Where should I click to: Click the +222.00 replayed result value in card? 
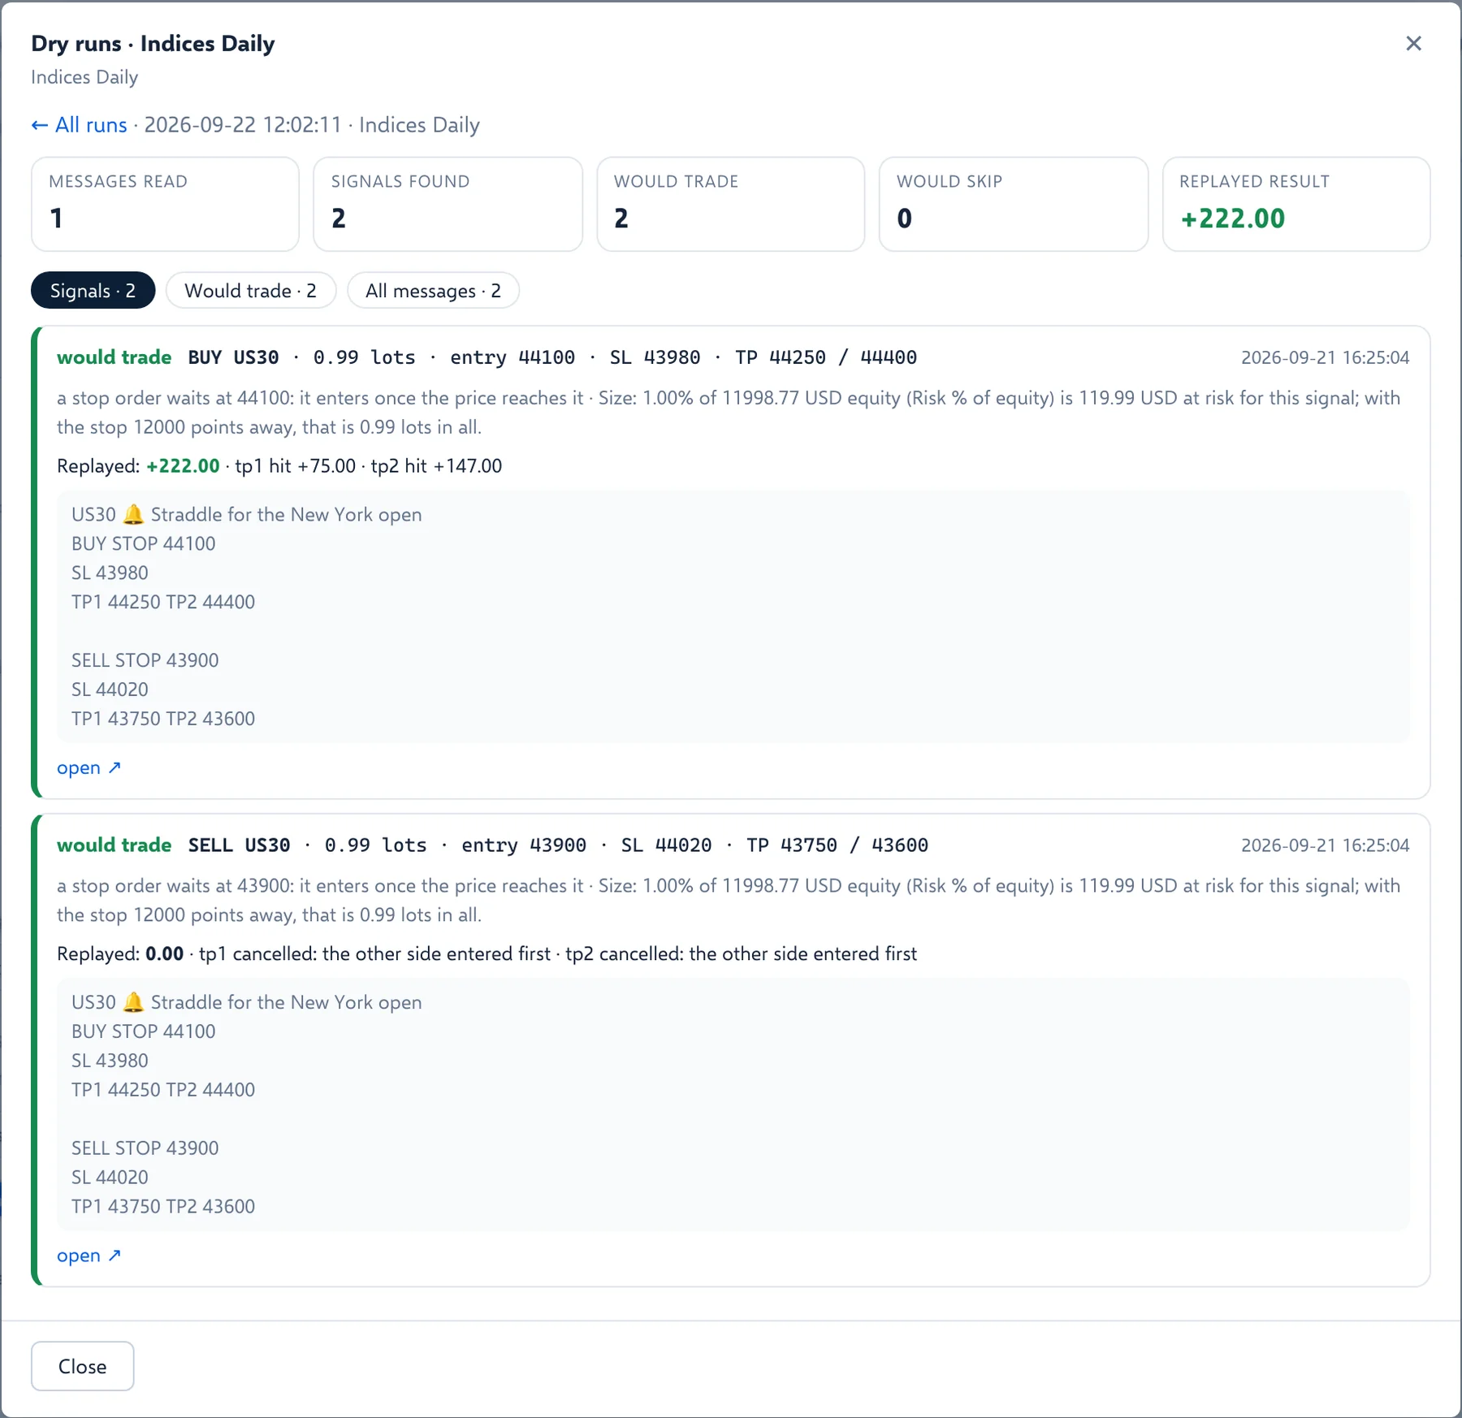click(1232, 218)
